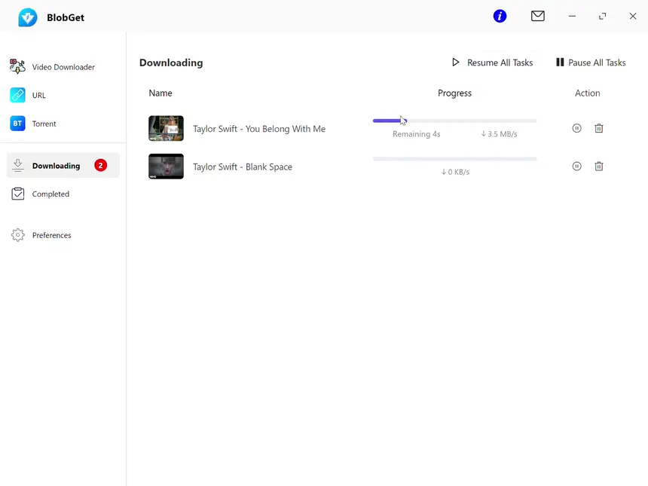Click Resume All Tasks button
The width and height of the screenshot is (648, 486).
pos(492,63)
